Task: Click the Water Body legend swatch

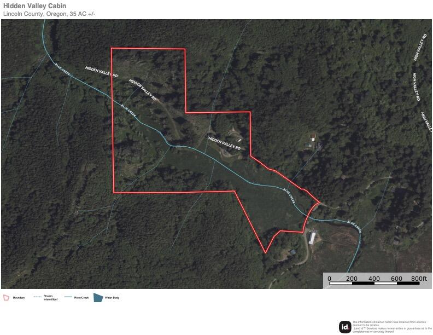Action: click(98, 298)
